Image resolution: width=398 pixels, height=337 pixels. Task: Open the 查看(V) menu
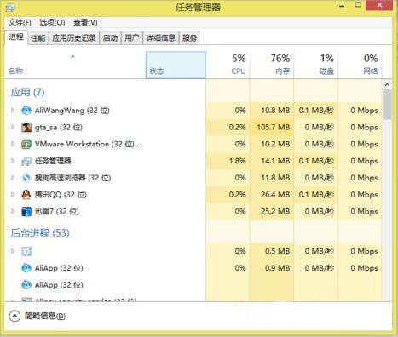pyautogui.click(x=85, y=22)
